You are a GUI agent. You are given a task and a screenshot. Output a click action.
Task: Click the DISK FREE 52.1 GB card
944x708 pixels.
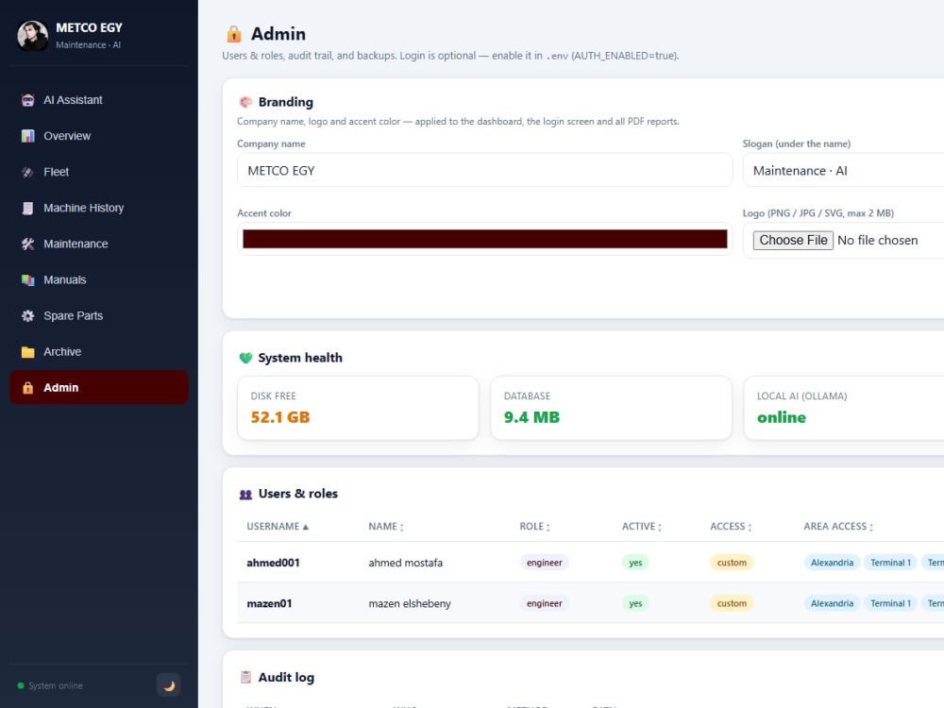[x=358, y=408]
